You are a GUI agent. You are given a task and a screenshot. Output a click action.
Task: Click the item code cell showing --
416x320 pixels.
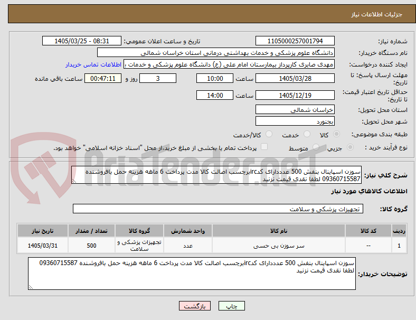point(368,246)
